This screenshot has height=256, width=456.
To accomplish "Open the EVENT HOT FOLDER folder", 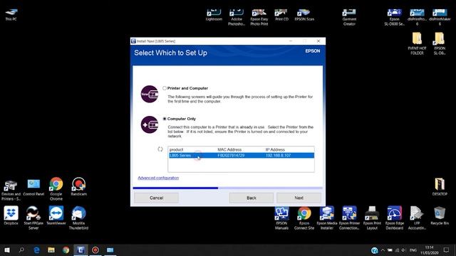I will point(417,43).
